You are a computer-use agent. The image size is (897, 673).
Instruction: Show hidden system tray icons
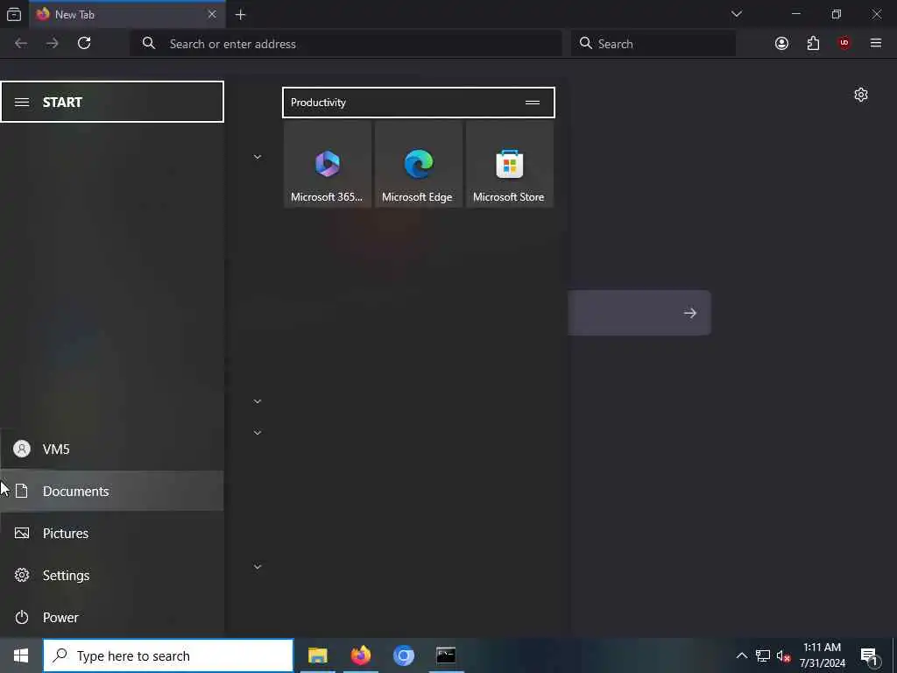tap(741, 655)
